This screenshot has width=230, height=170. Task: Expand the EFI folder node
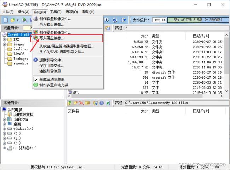point(4,40)
